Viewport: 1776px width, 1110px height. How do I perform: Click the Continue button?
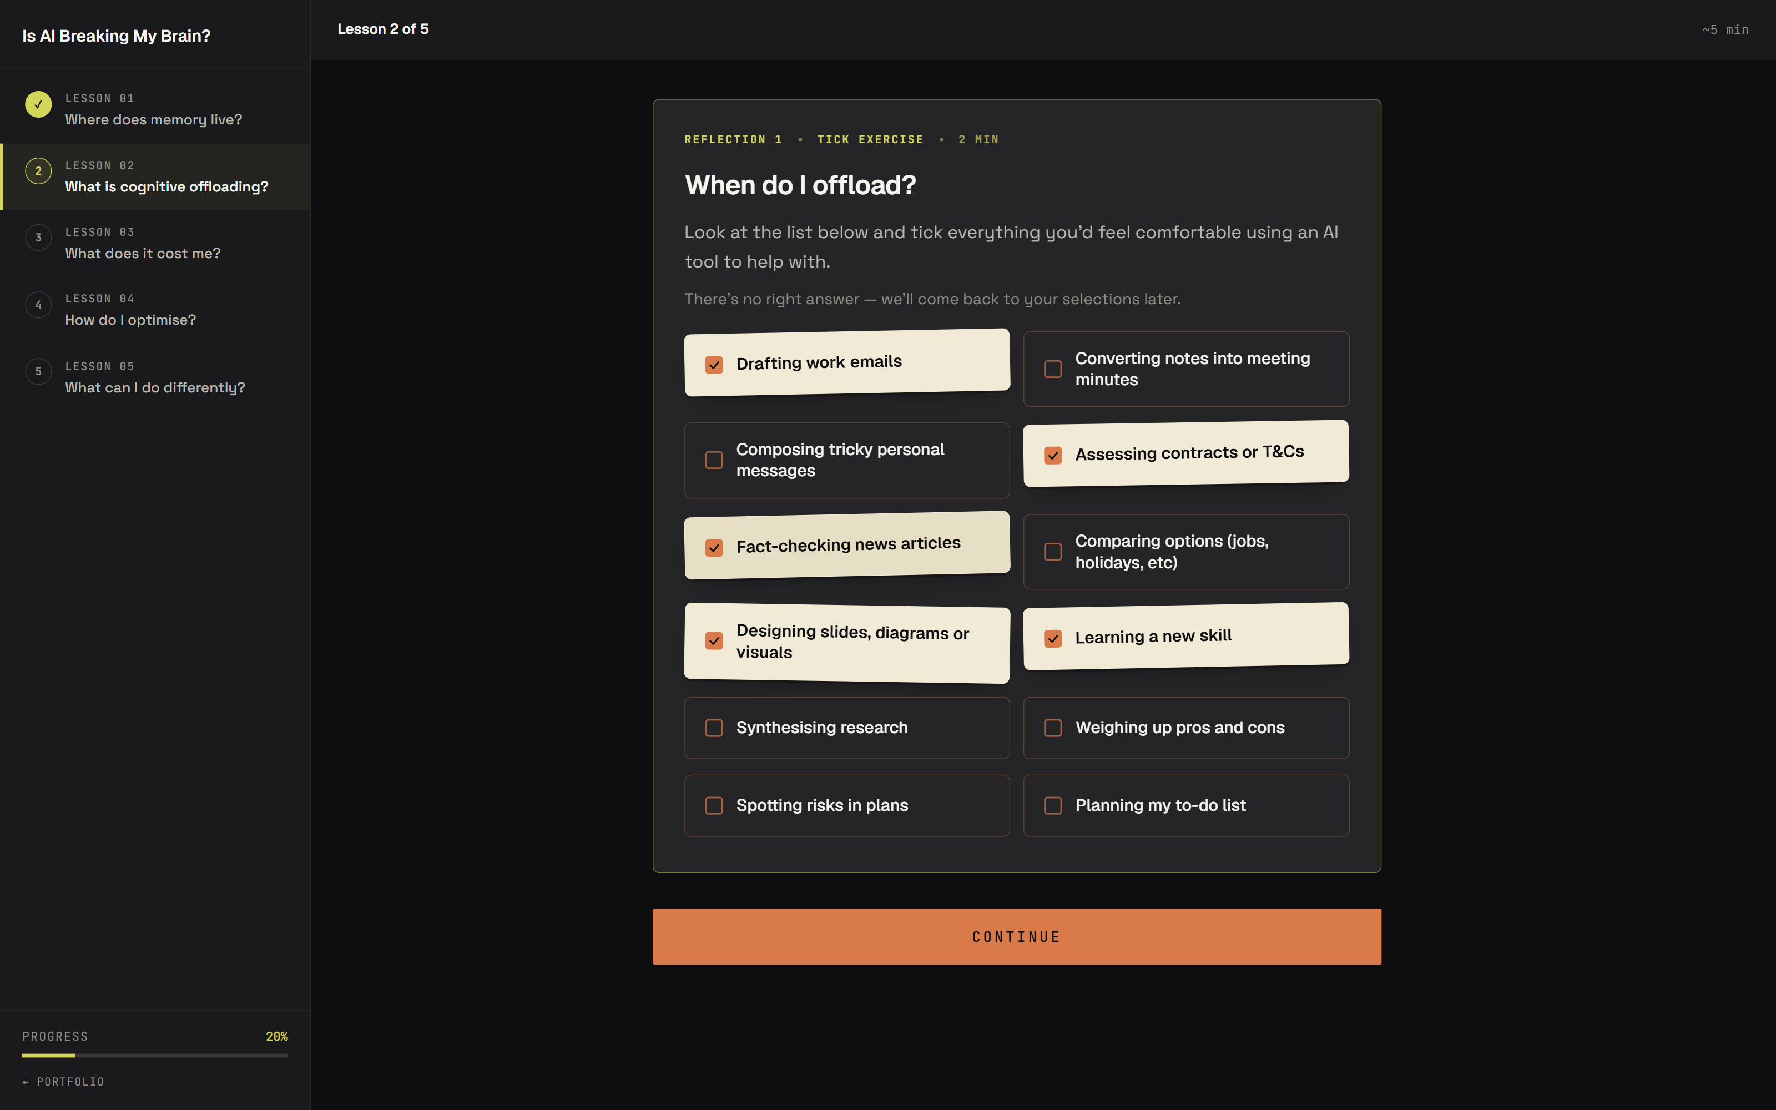coord(1016,937)
